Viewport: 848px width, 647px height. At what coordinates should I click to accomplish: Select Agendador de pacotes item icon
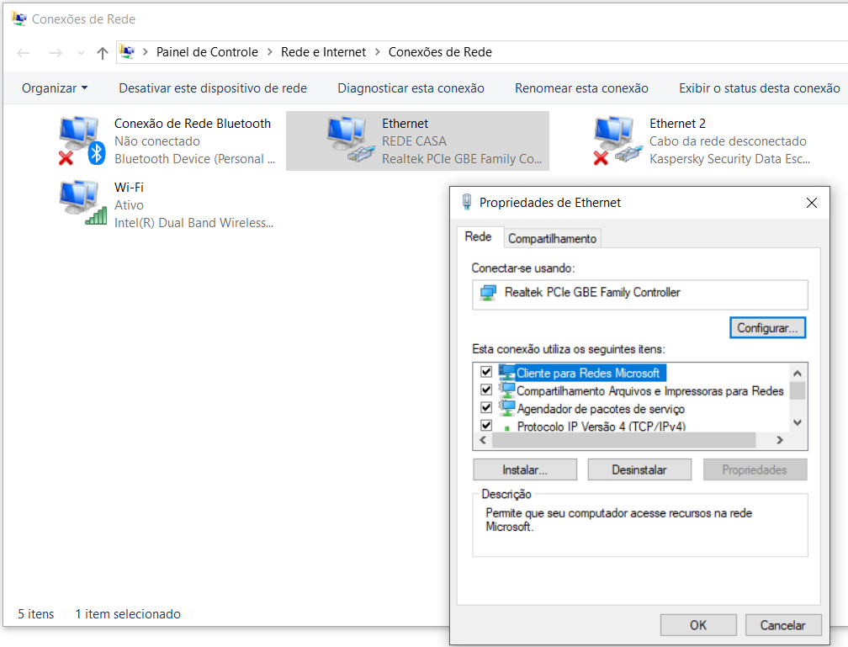(506, 408)
